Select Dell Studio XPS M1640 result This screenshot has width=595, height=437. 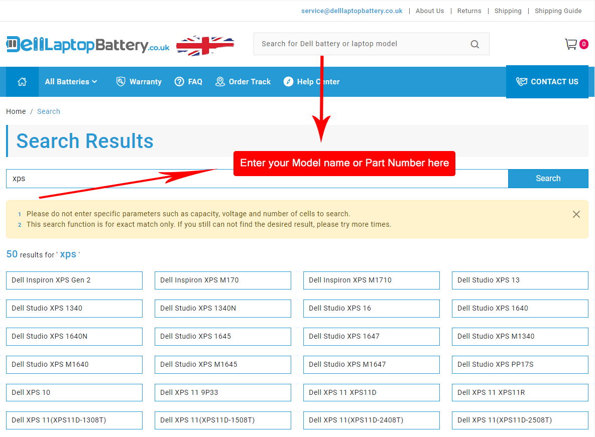tap(74, 365)
